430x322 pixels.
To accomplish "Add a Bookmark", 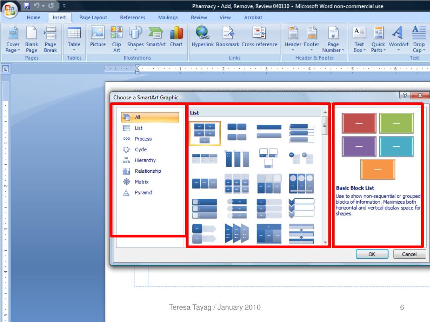I will [228, 36].
